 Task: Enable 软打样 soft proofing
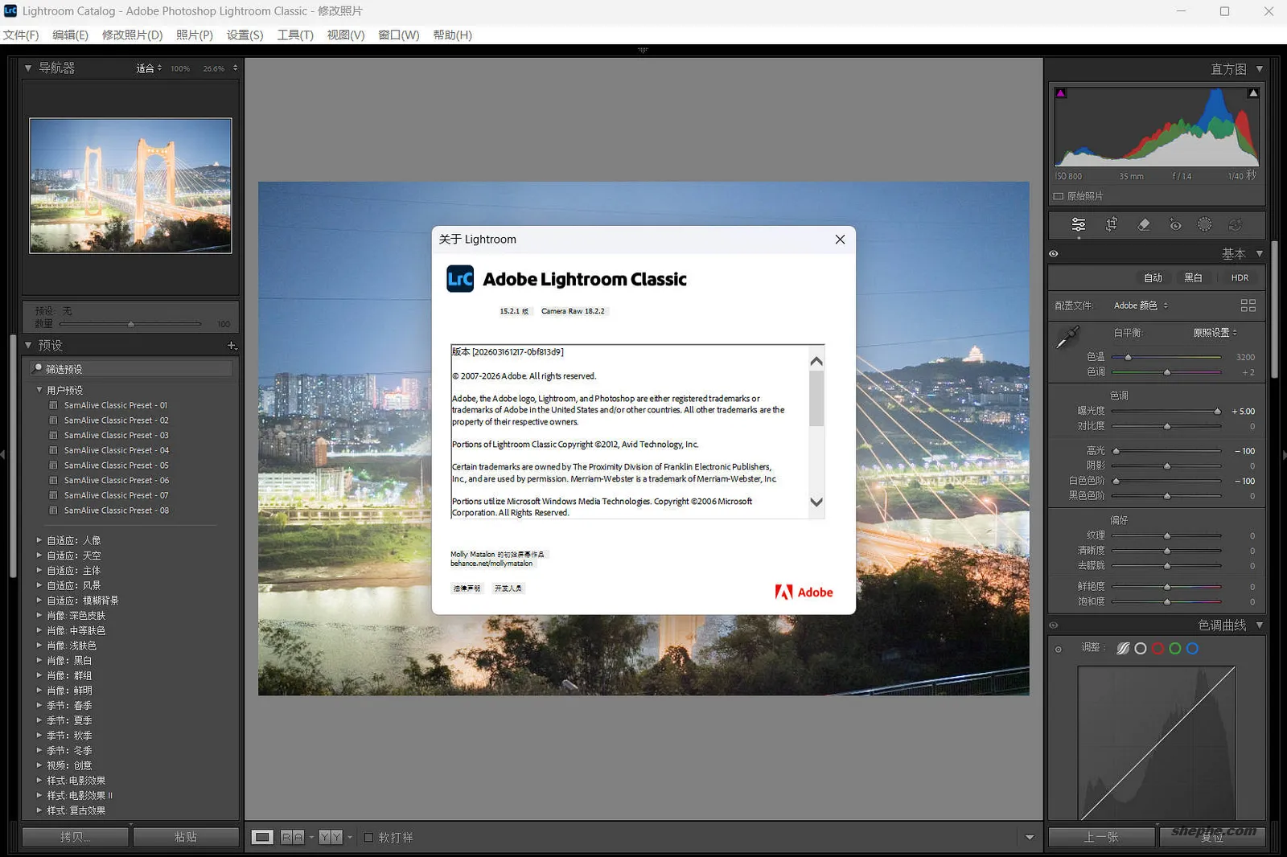click(x=368, y=837)
